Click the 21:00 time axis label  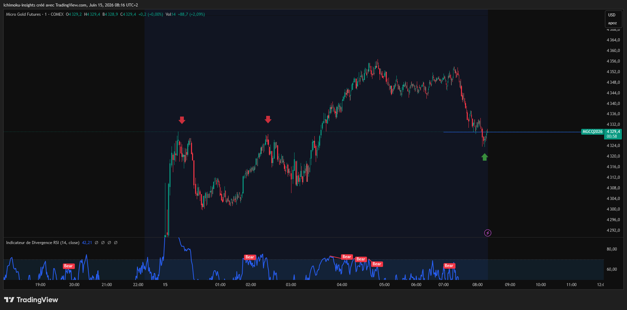point(107,285)
